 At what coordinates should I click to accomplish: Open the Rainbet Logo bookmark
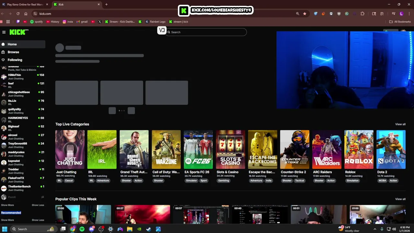(x=155, y=22)
